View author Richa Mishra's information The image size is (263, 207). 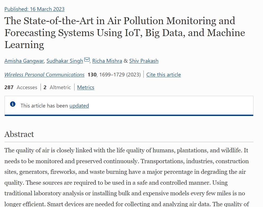pyautogui.click(x=107, y=61)
